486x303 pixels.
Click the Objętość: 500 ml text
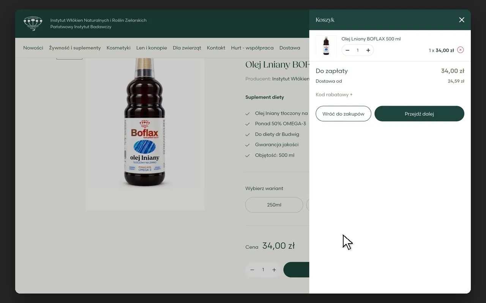(275, 155)
